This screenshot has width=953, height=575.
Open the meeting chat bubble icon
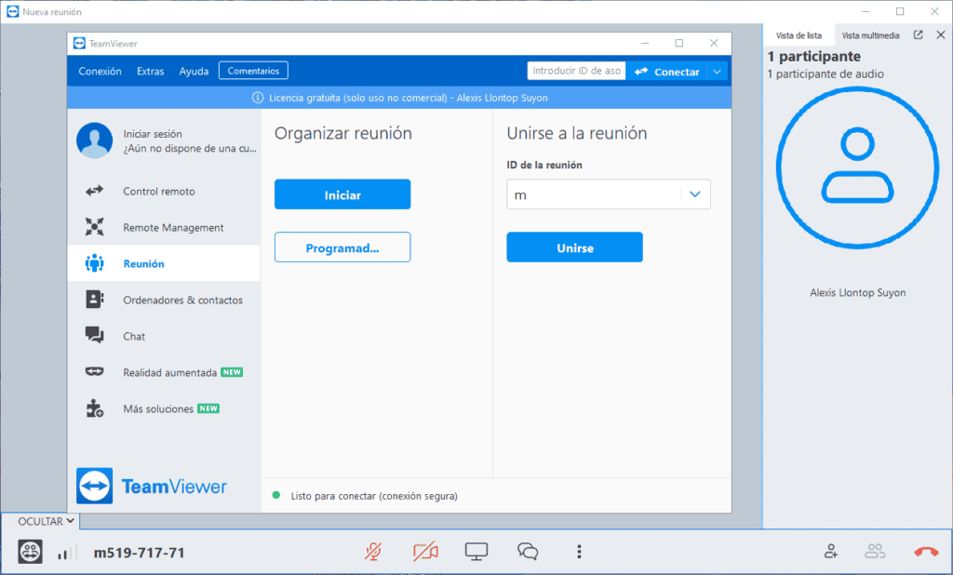click(x=528, y=552)
